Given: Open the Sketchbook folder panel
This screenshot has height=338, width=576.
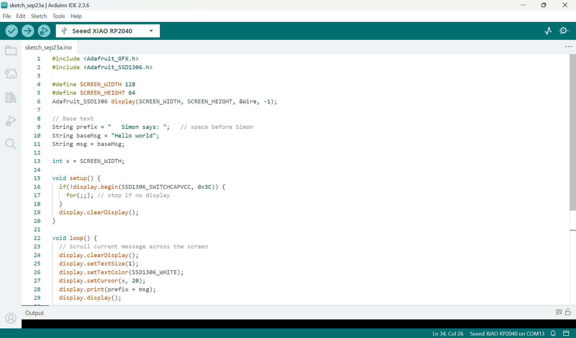Looking at the screenshot, I should coord(11,50).
